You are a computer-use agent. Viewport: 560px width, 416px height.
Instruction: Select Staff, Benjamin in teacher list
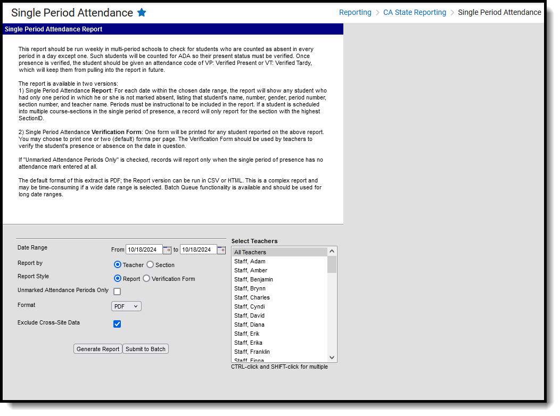pos(279,279)
